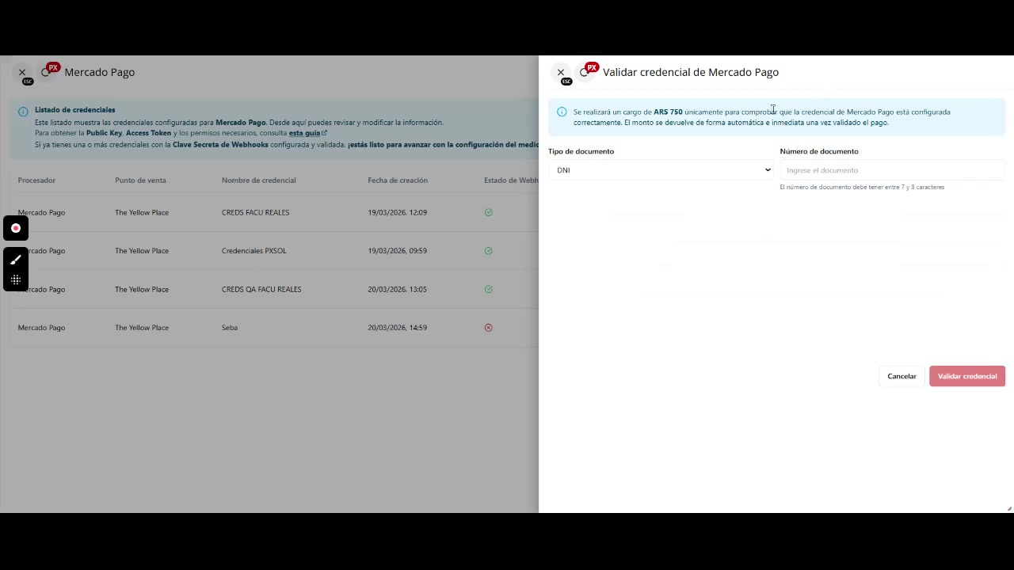Select the CREDS QA FACU REALES row
This screenshot has height=570, width=1014.
tap(261, 289)
